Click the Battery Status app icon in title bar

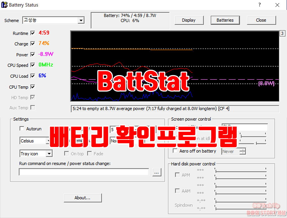pos(4,5)
